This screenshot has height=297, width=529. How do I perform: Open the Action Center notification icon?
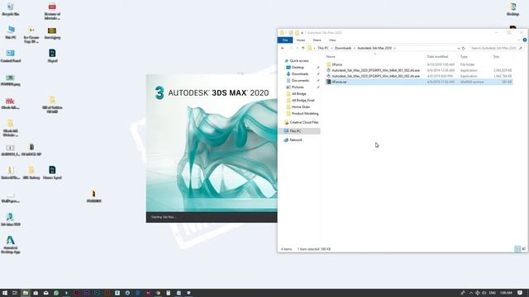click(x=520, y=293)
